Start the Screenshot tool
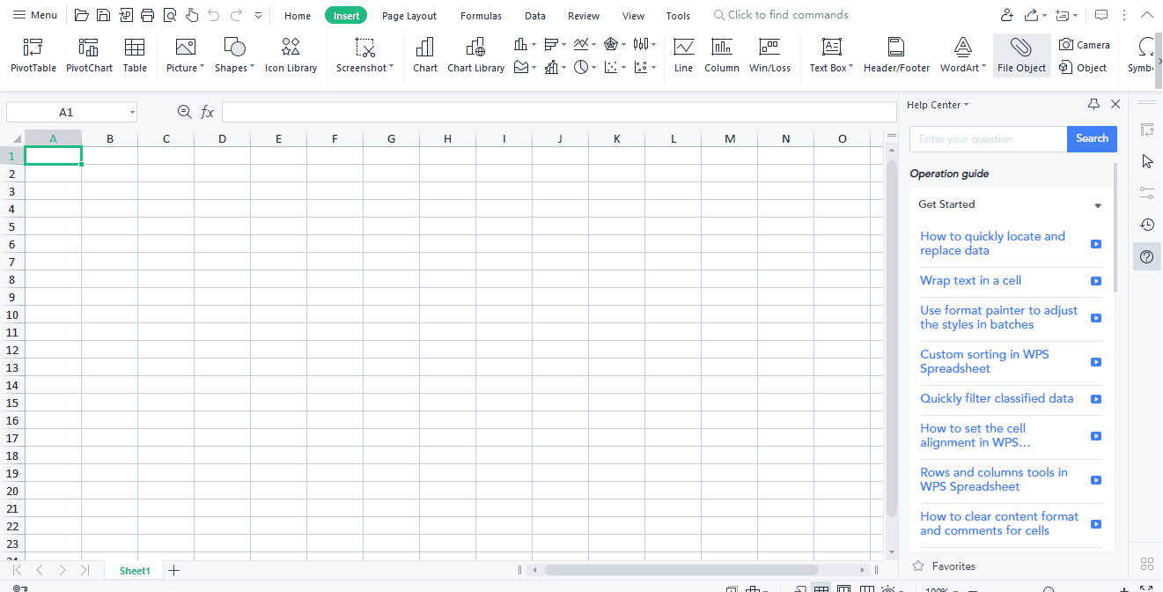 pyautogui.click(x=364, y=55)
